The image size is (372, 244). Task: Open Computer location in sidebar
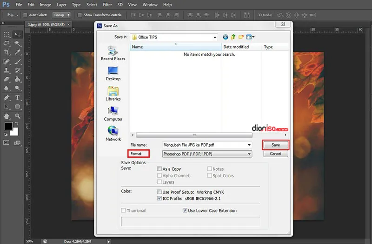tap(113, 114)
